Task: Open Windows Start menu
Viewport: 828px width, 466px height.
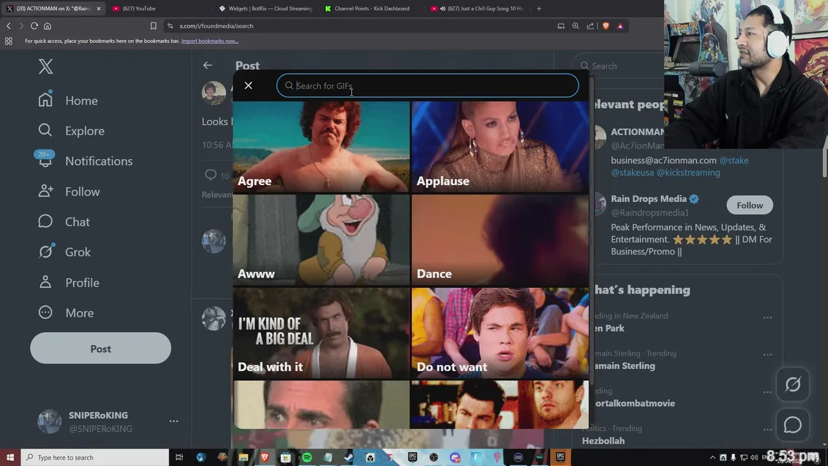Action: [x=10, y=458]
